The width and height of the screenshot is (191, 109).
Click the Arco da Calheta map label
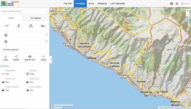tap(115, 65)
